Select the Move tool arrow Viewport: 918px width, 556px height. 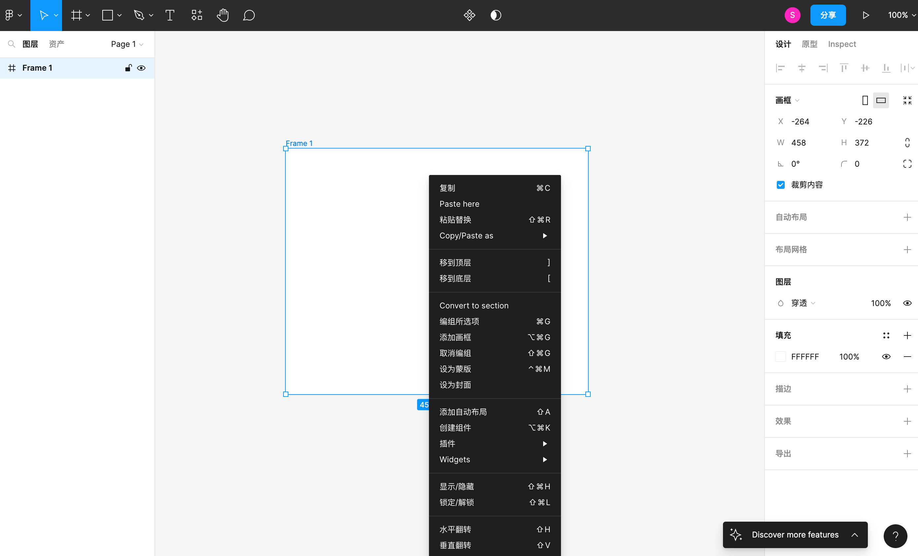[x=44, y=15]
